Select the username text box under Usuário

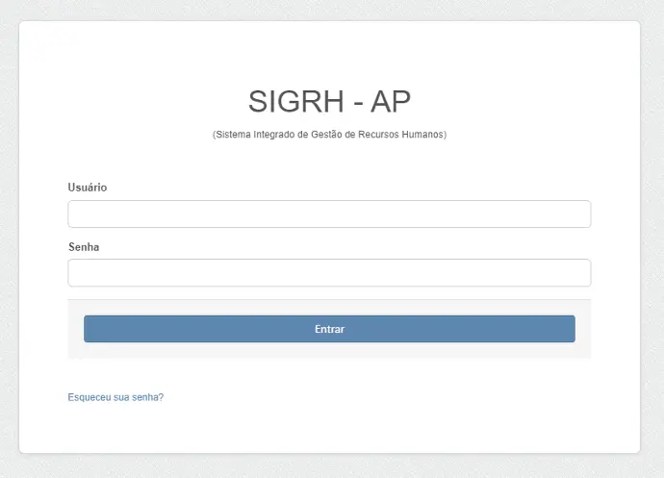tap(329, 214)
